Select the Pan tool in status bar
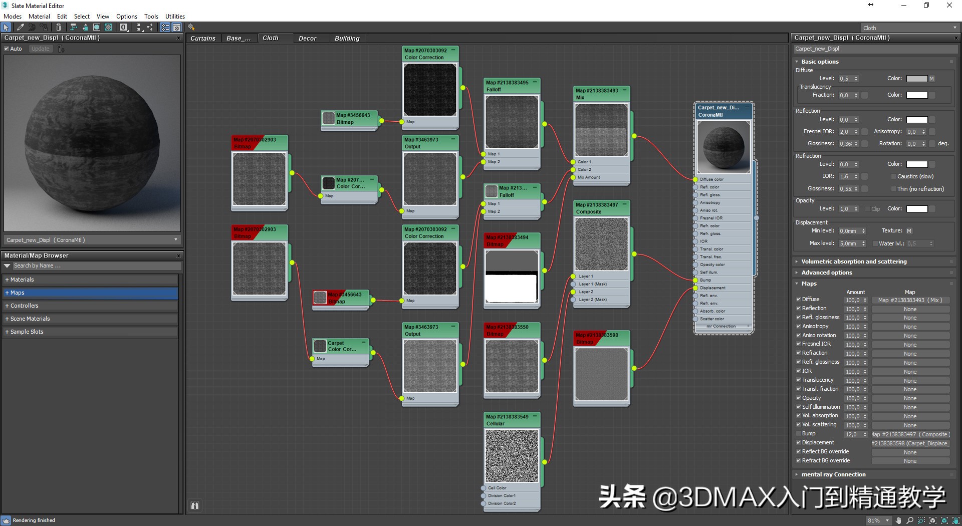962x526 pixels. tap(898, 521)
